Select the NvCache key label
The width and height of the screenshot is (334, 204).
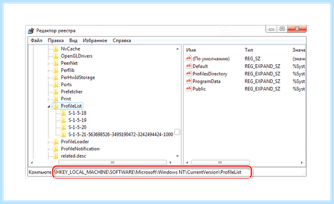(x=71, y=49)
